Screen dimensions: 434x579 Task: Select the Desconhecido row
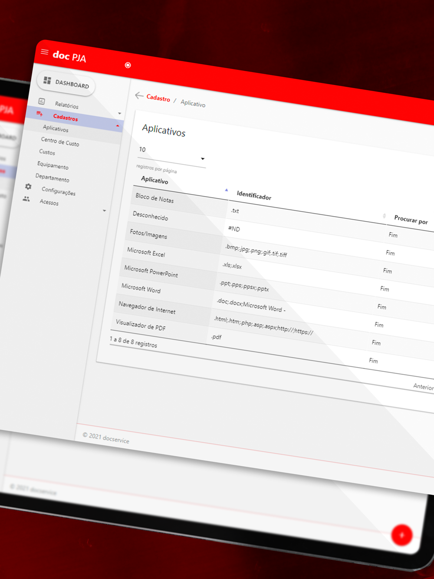pos(150,216)
